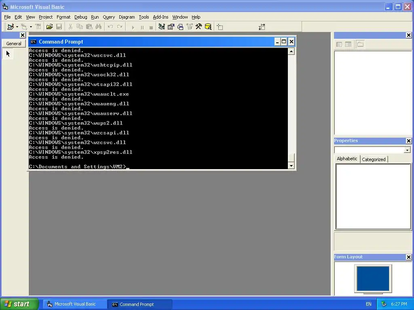Open the Add Project dropdown arrow
This screenshot has height=310, width=414.
click(17, 27)
